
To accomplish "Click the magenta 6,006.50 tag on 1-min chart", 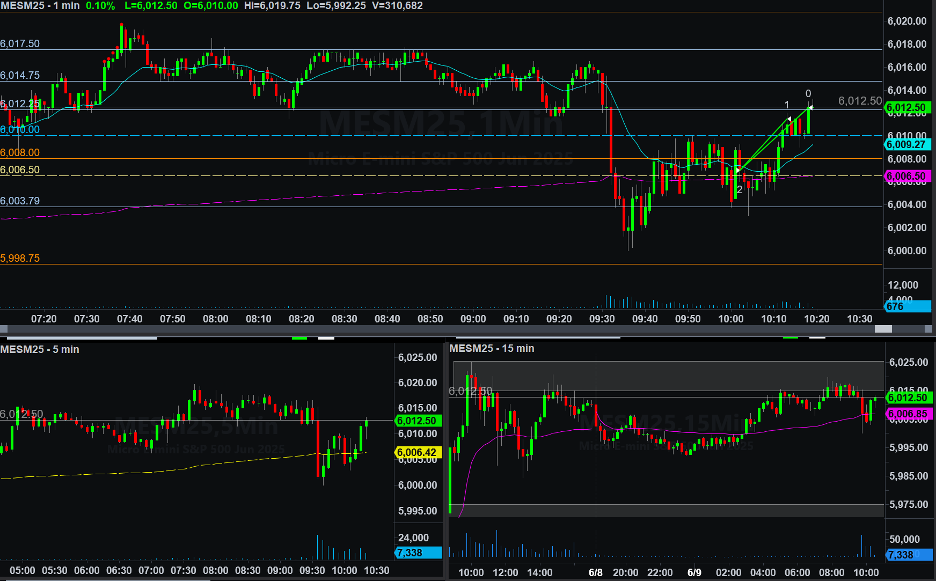I will [x=906, y=176].
